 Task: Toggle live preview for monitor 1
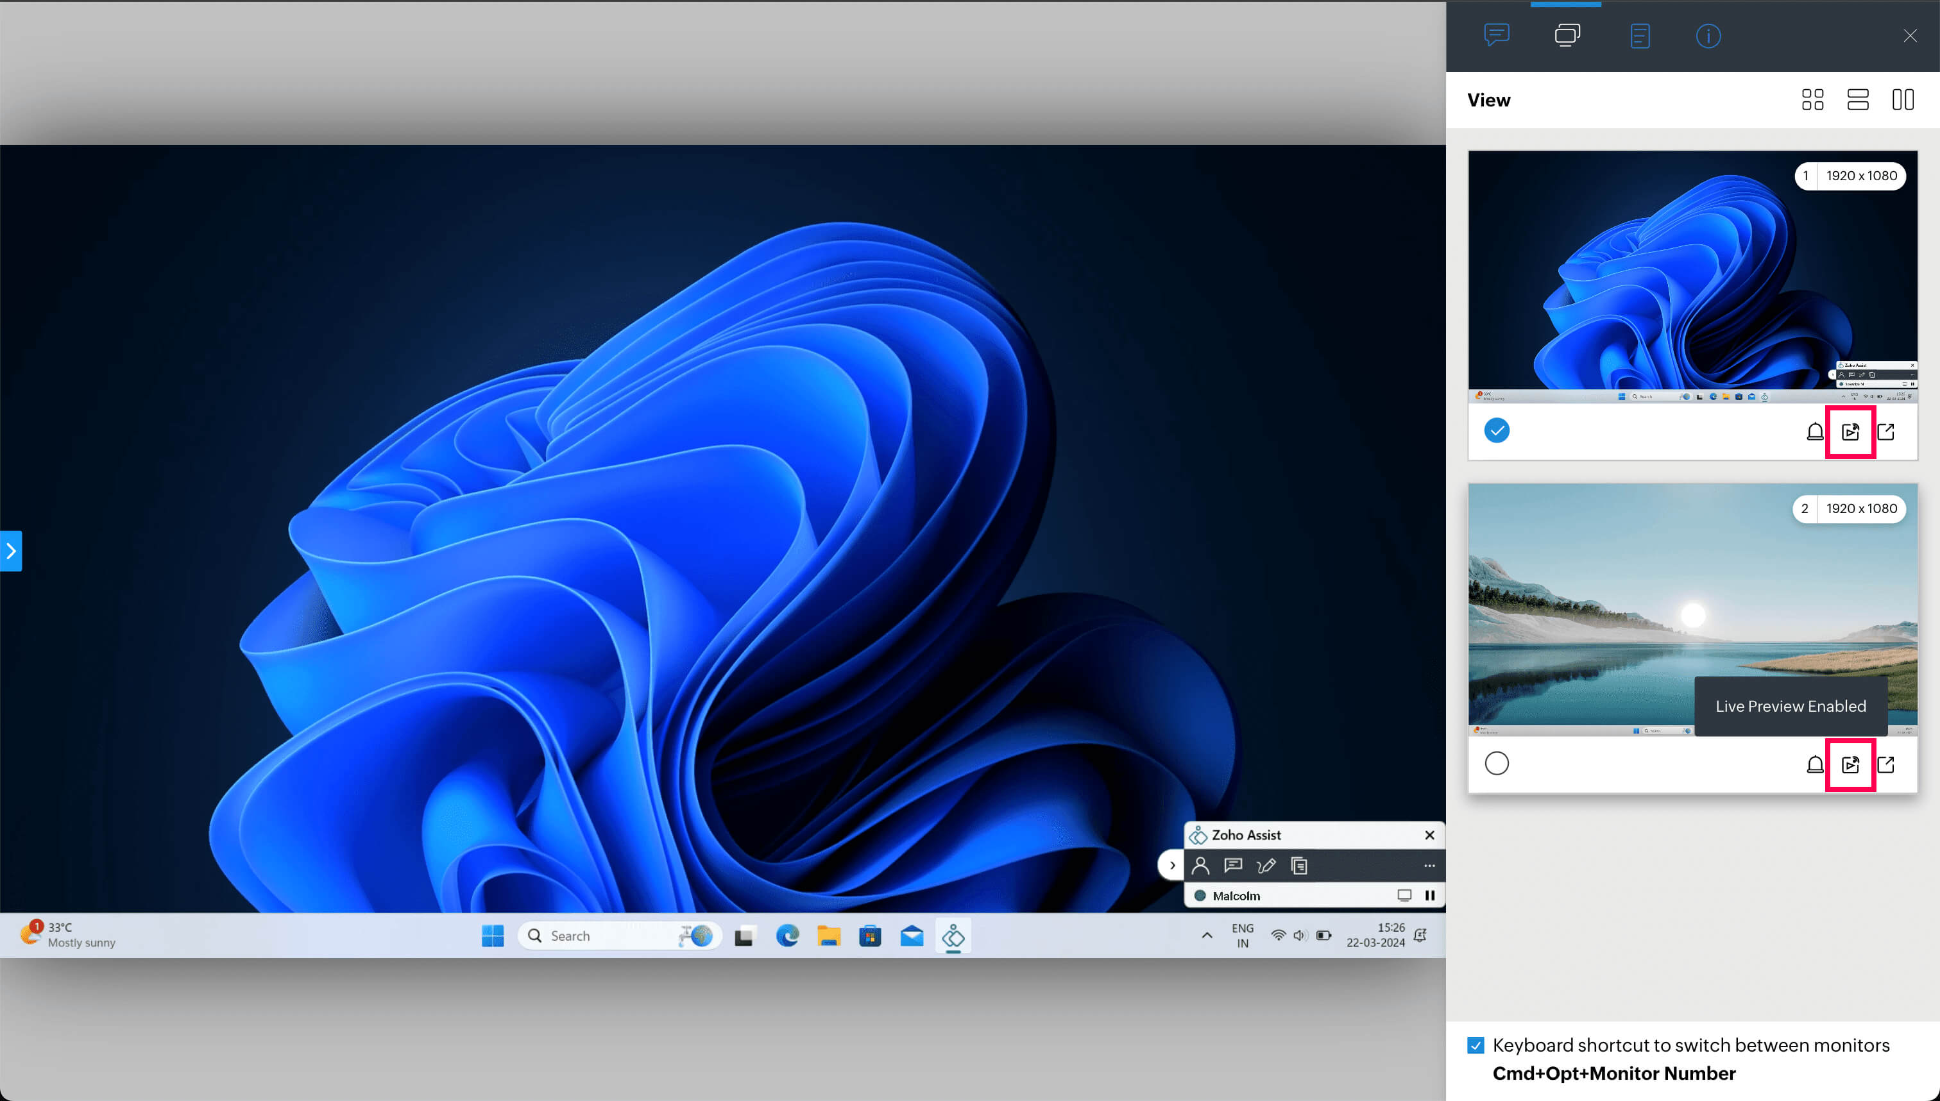tap(1850, 432)
